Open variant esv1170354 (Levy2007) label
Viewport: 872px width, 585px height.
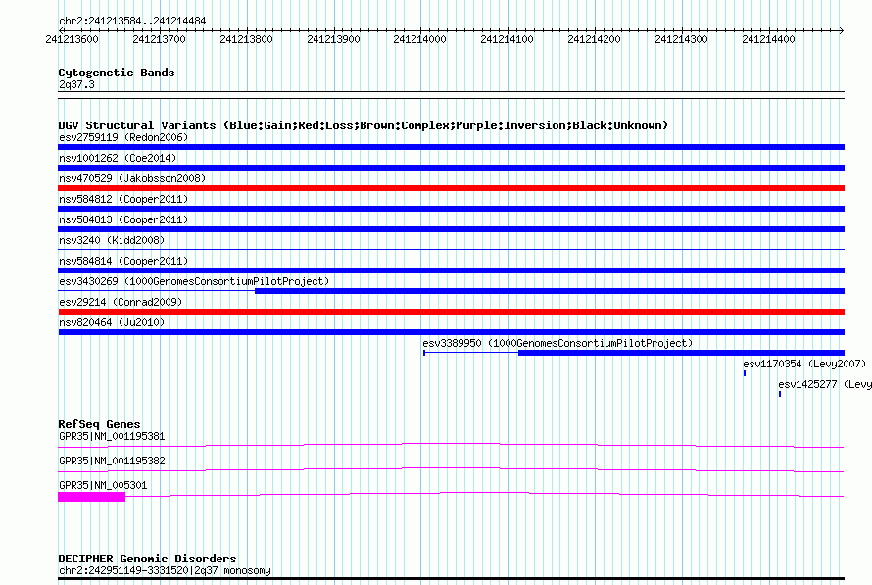(804, 364)
